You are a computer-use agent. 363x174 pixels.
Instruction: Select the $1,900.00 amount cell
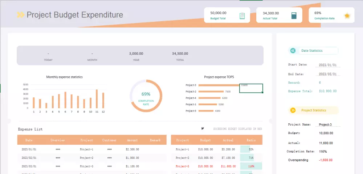132,158
